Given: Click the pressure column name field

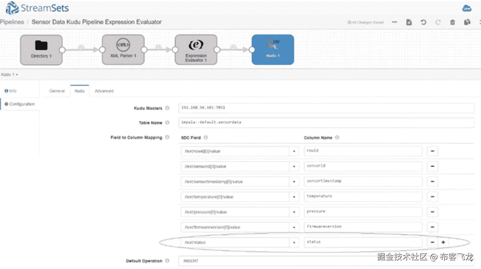Looking at the screenshot, I should coord(363,212).
